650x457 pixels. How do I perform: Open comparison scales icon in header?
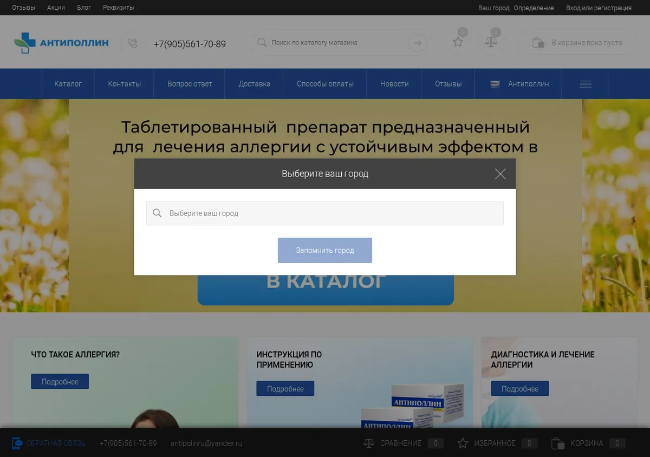[491, 43]
